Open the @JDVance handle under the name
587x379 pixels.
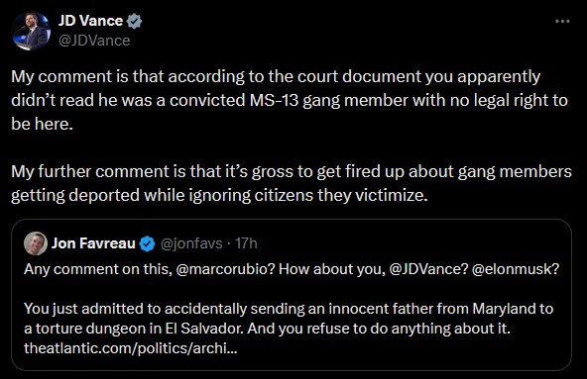(x=94, y=41)
